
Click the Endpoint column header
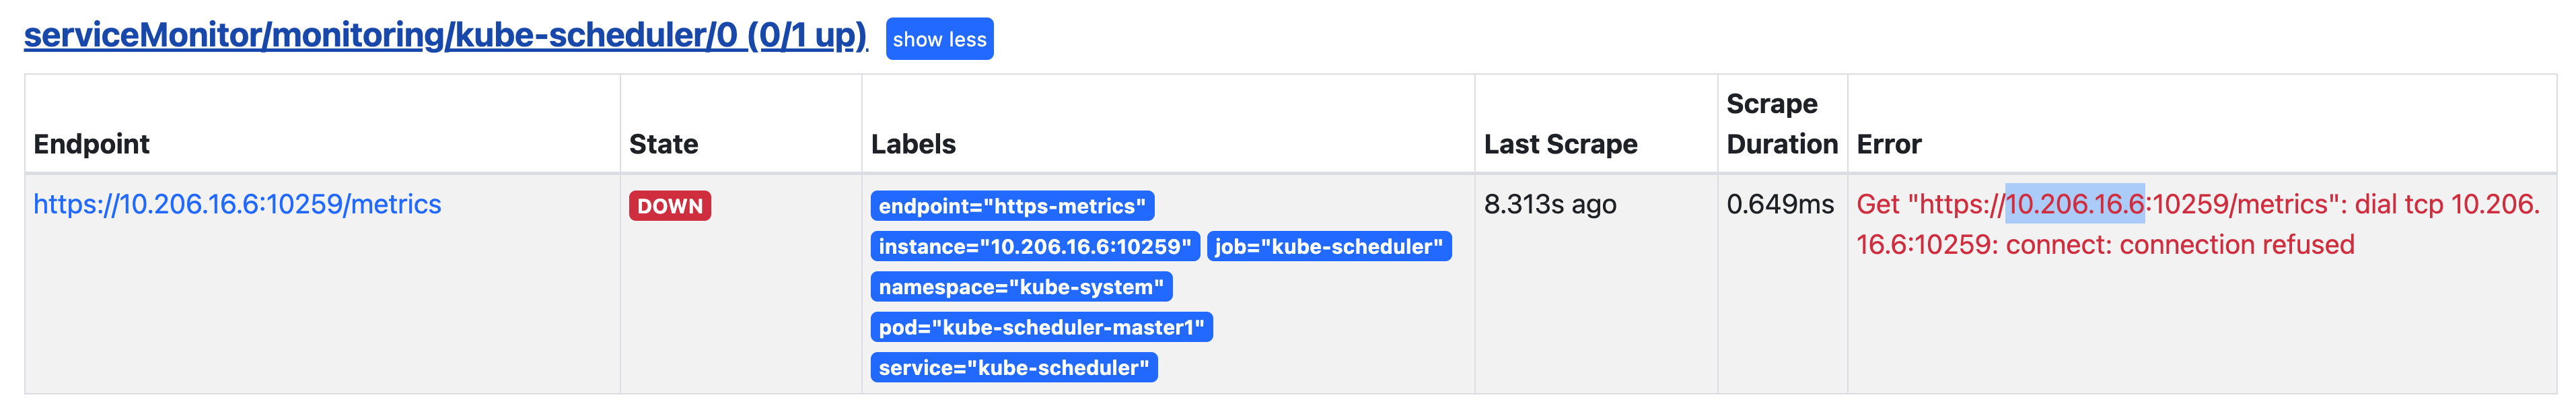tap(91, 144)
